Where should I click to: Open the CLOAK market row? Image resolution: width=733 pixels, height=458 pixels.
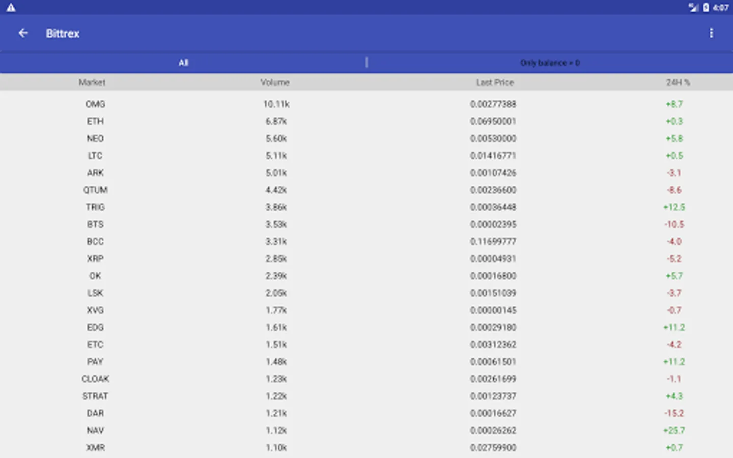[x=366, y=379]
